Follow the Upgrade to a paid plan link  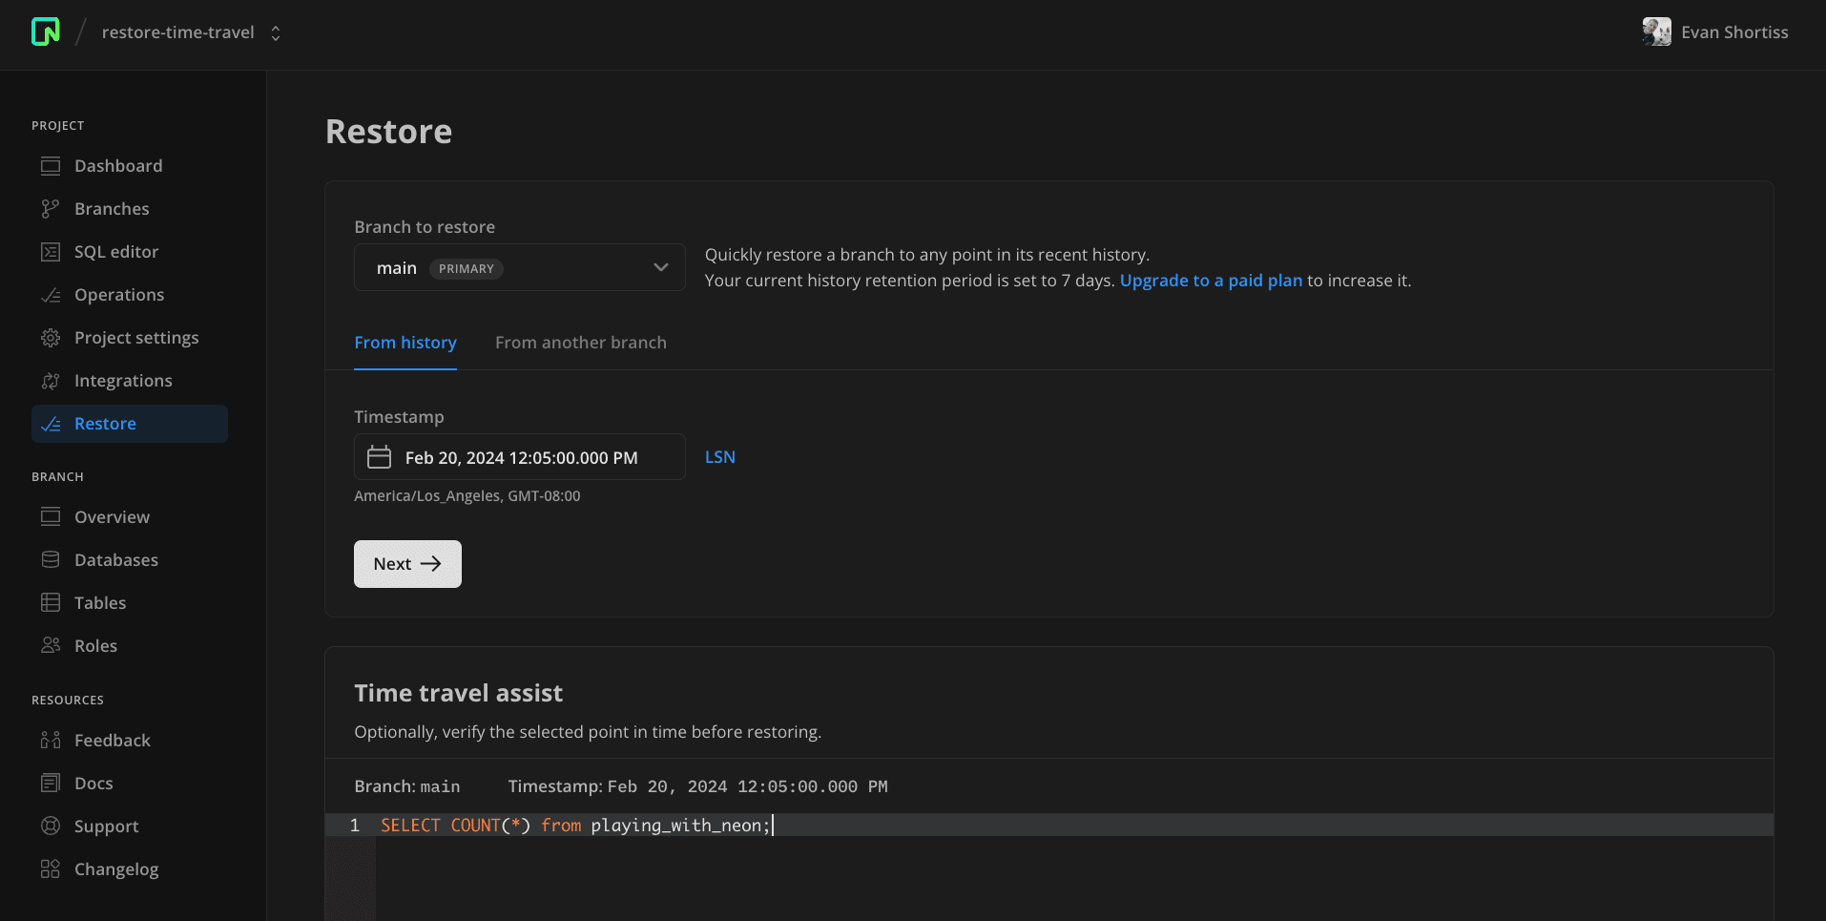click(1210, 281)
